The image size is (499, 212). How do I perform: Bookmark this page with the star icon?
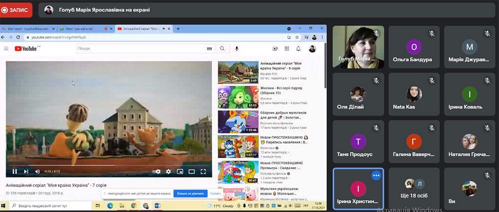click(297, 37)
